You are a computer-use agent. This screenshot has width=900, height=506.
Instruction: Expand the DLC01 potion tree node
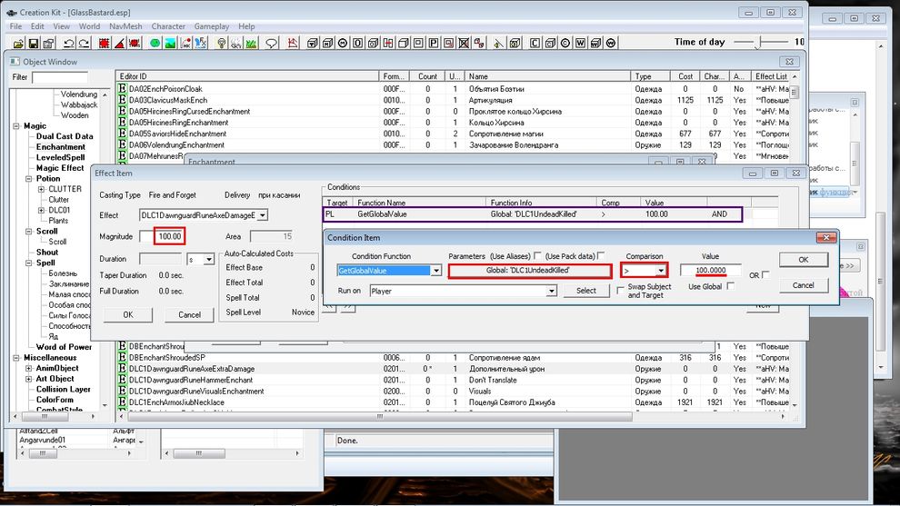click(x=41, y=210)
